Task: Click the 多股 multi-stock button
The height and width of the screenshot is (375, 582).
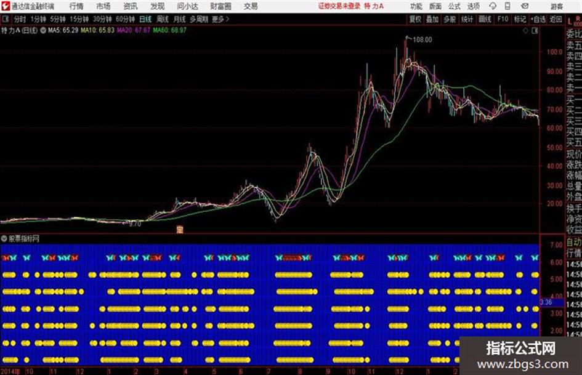Action: [x=450, y=19]
